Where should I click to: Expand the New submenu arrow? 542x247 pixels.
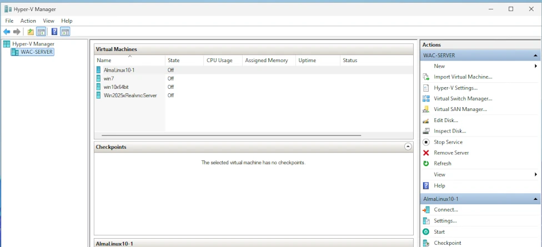[536, 66]
